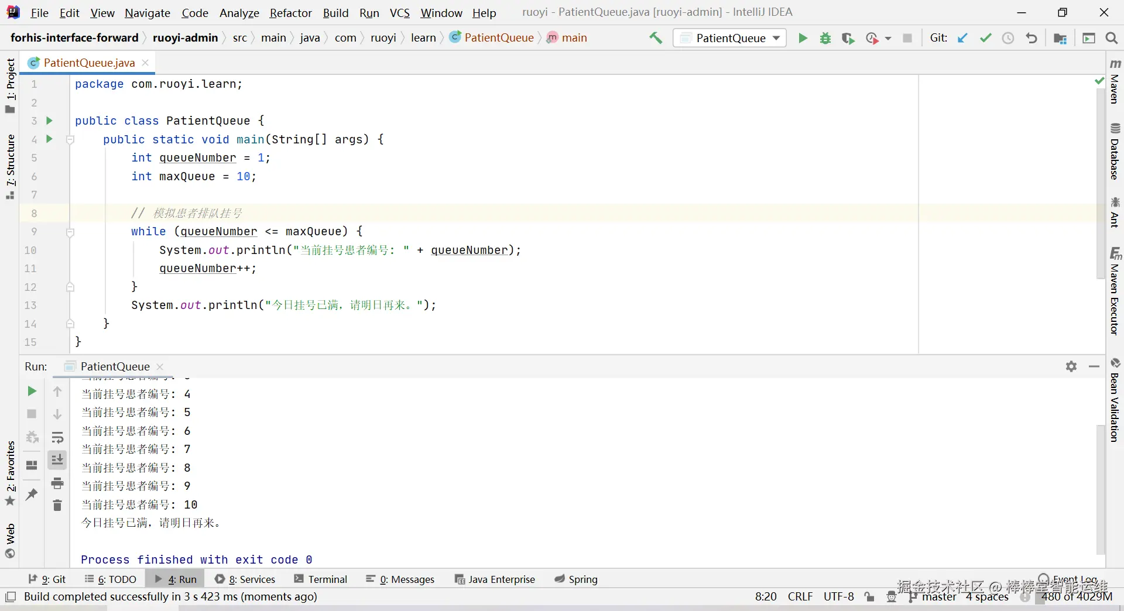Run PatientQueue using the toolbar play icon
Viewport: 1124px width, 611px height.
point(803,38)
